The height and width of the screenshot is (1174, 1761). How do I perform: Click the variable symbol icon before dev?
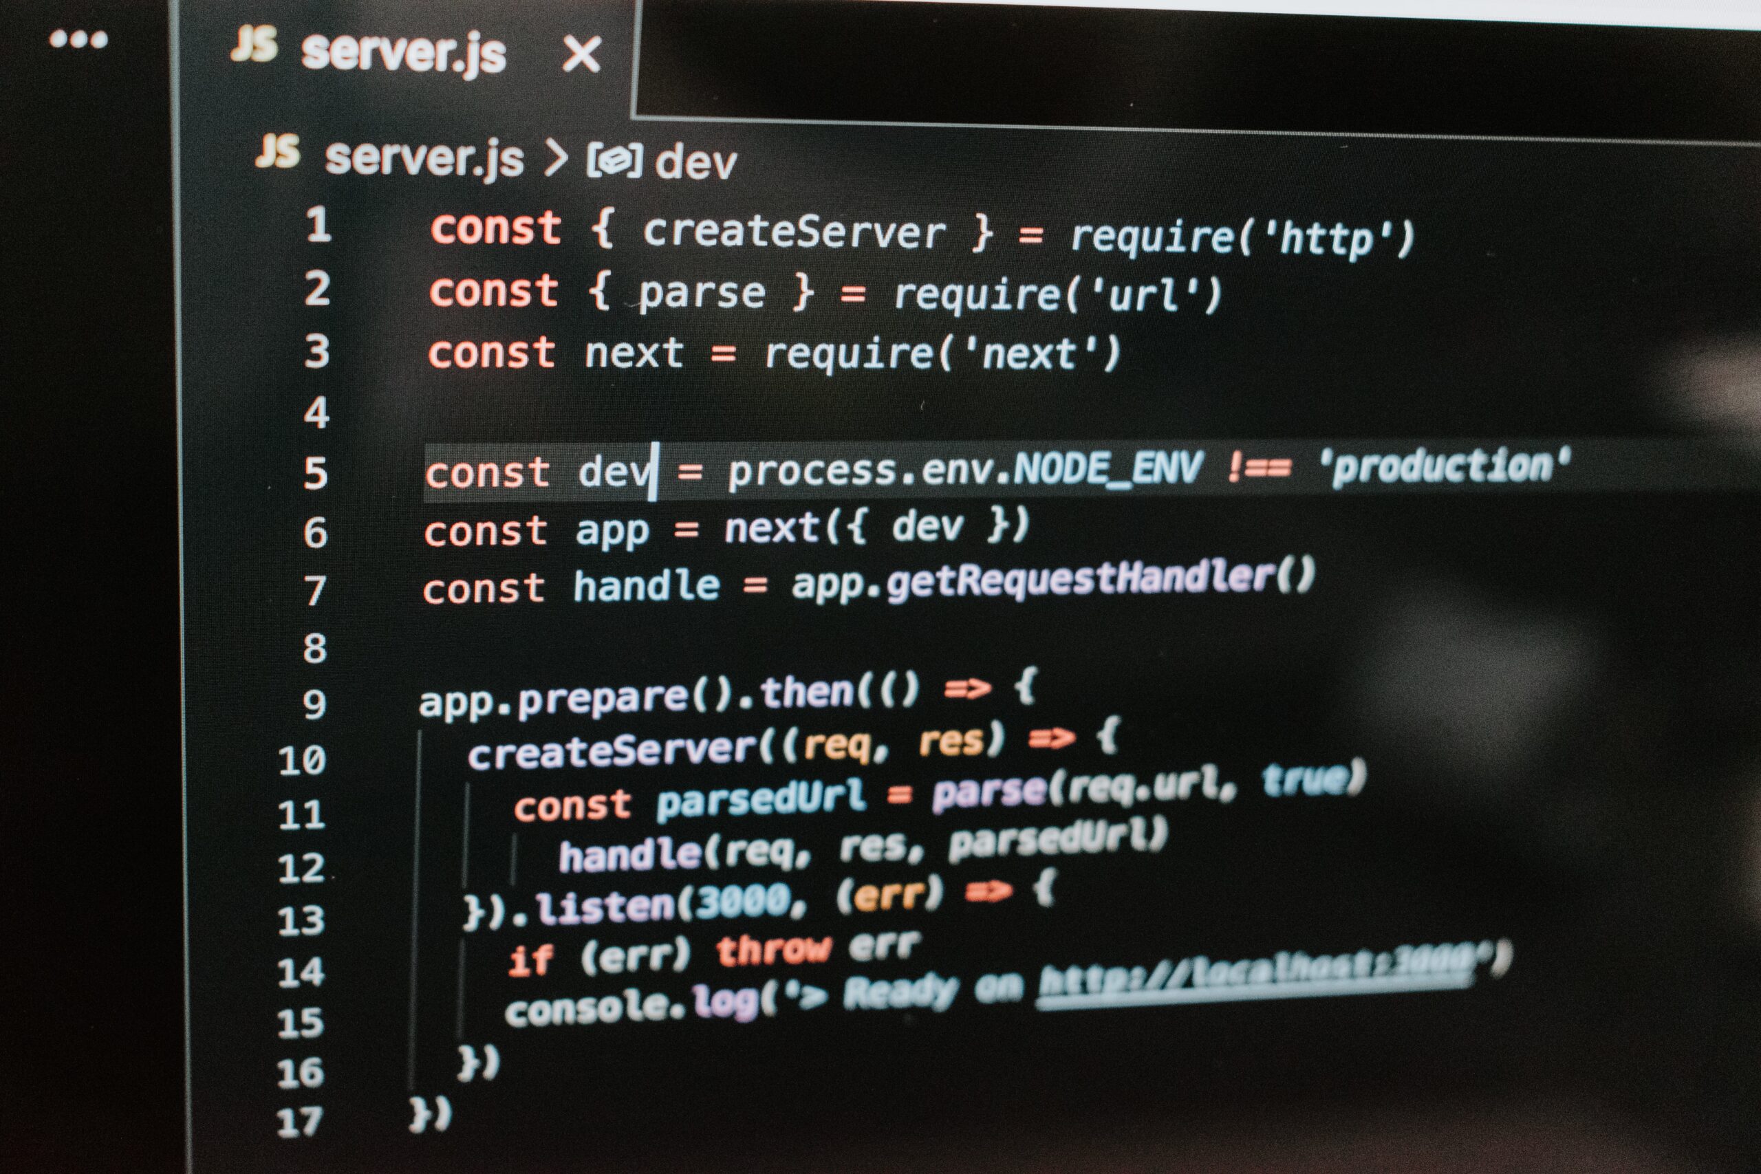pyautogui.click(x=614, y=160)
